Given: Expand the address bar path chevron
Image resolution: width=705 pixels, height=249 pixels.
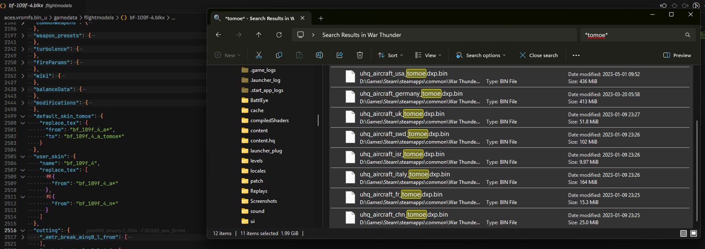Looking at the screenshot, I should click(313, 35).
